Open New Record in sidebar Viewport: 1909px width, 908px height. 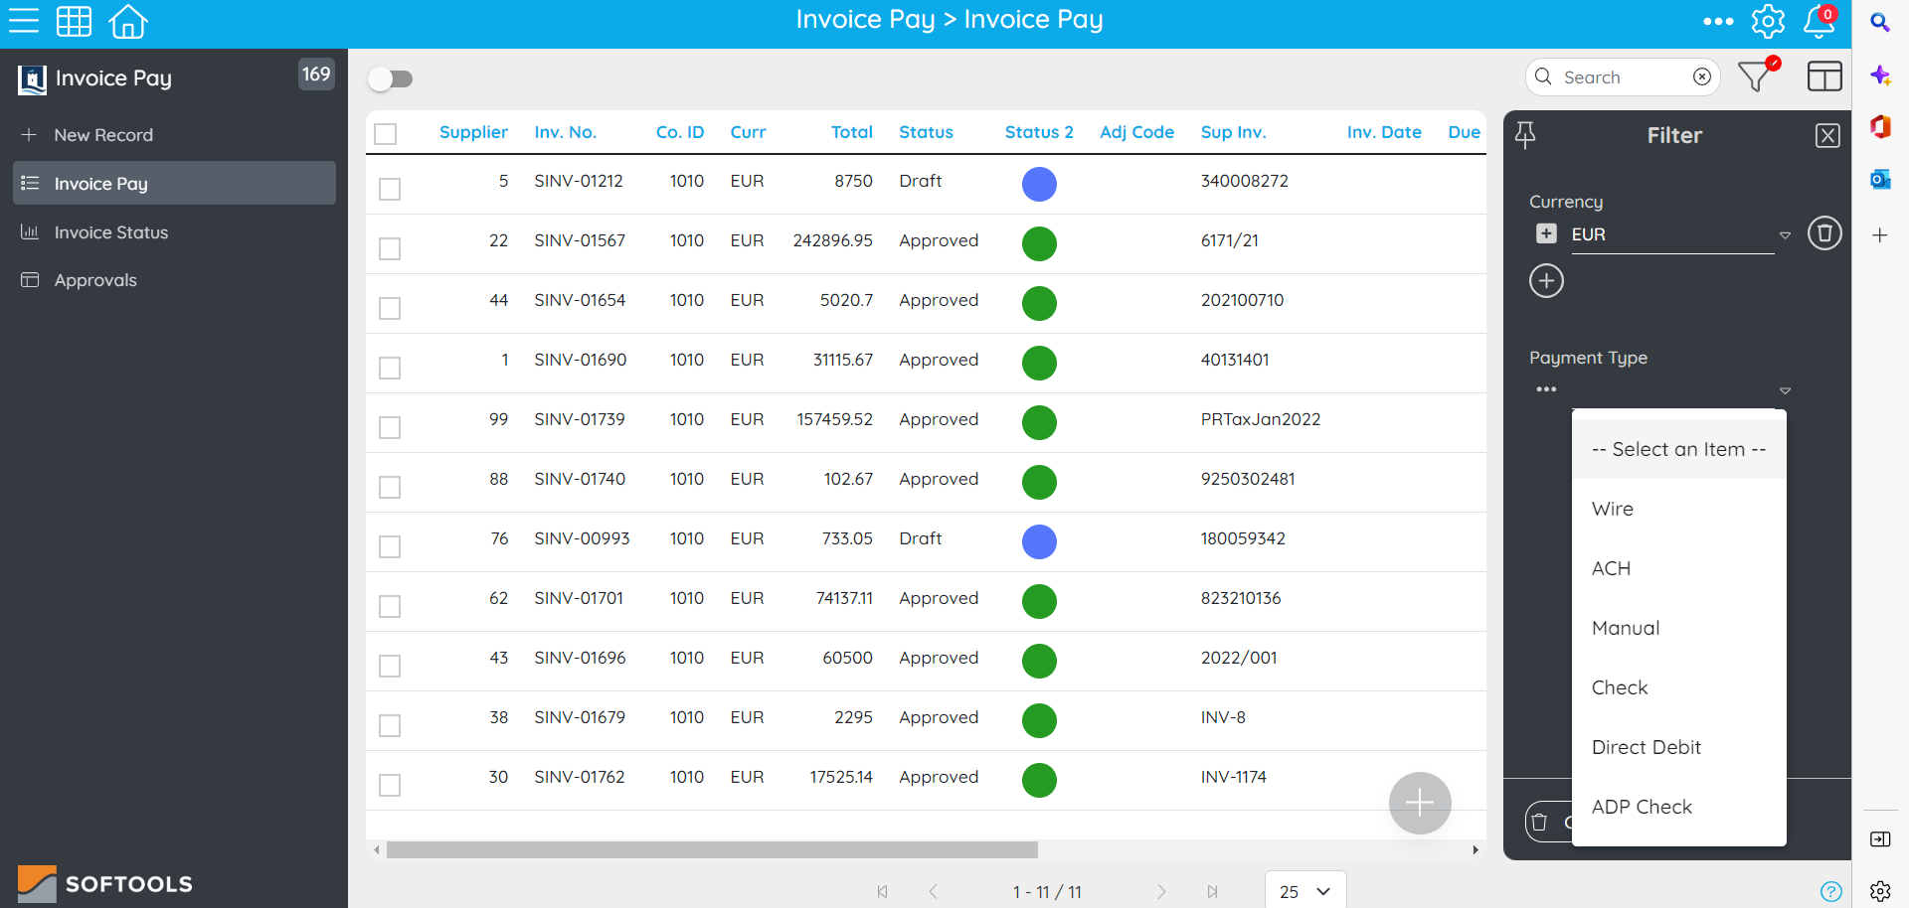pyautogui.click(x=174, y=135)
